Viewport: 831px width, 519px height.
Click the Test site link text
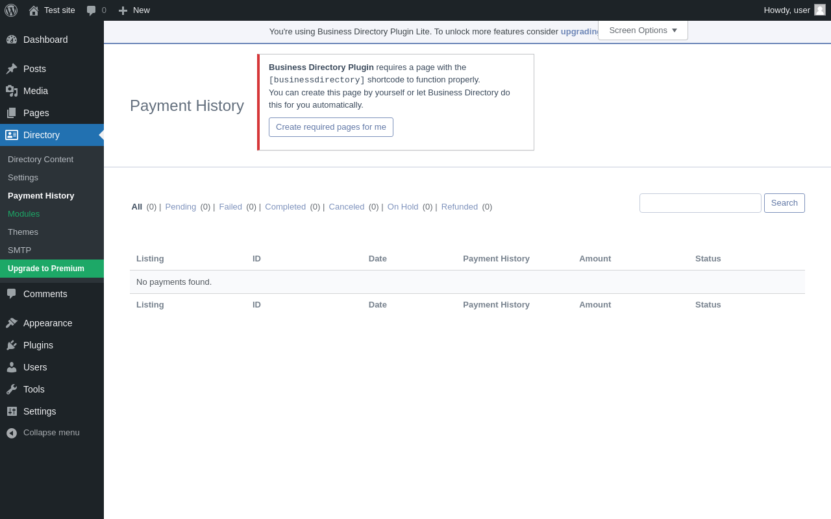click(60, 10)
